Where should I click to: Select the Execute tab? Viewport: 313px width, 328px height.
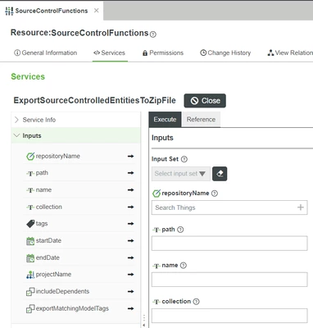165,120
